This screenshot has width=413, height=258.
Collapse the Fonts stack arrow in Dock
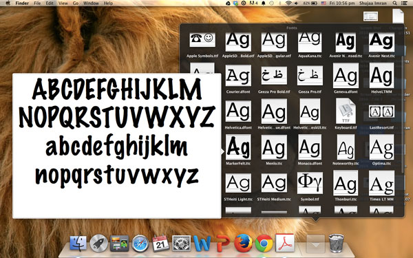(315, 244)
